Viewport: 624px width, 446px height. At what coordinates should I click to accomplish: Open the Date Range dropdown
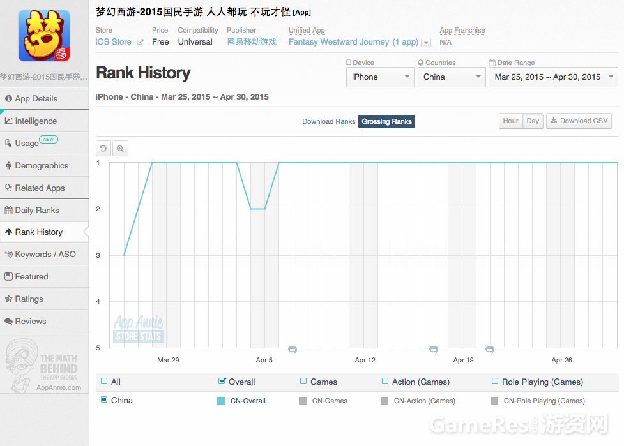[x=553, y=77]
